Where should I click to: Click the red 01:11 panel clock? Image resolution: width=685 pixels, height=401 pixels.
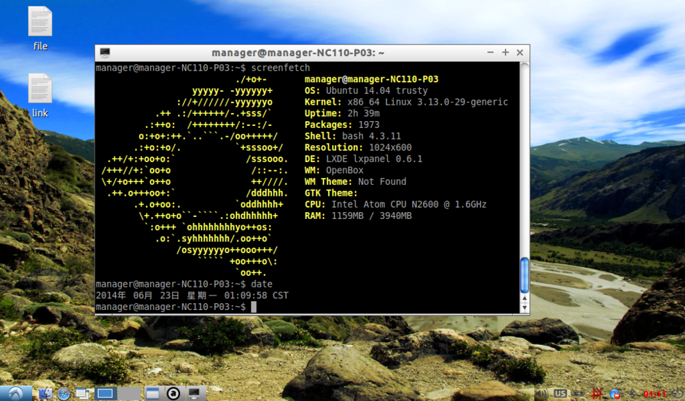[x=654, y=394]
